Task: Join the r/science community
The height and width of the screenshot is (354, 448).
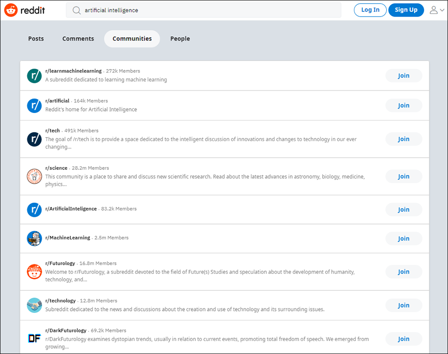Action: point(404,177)
